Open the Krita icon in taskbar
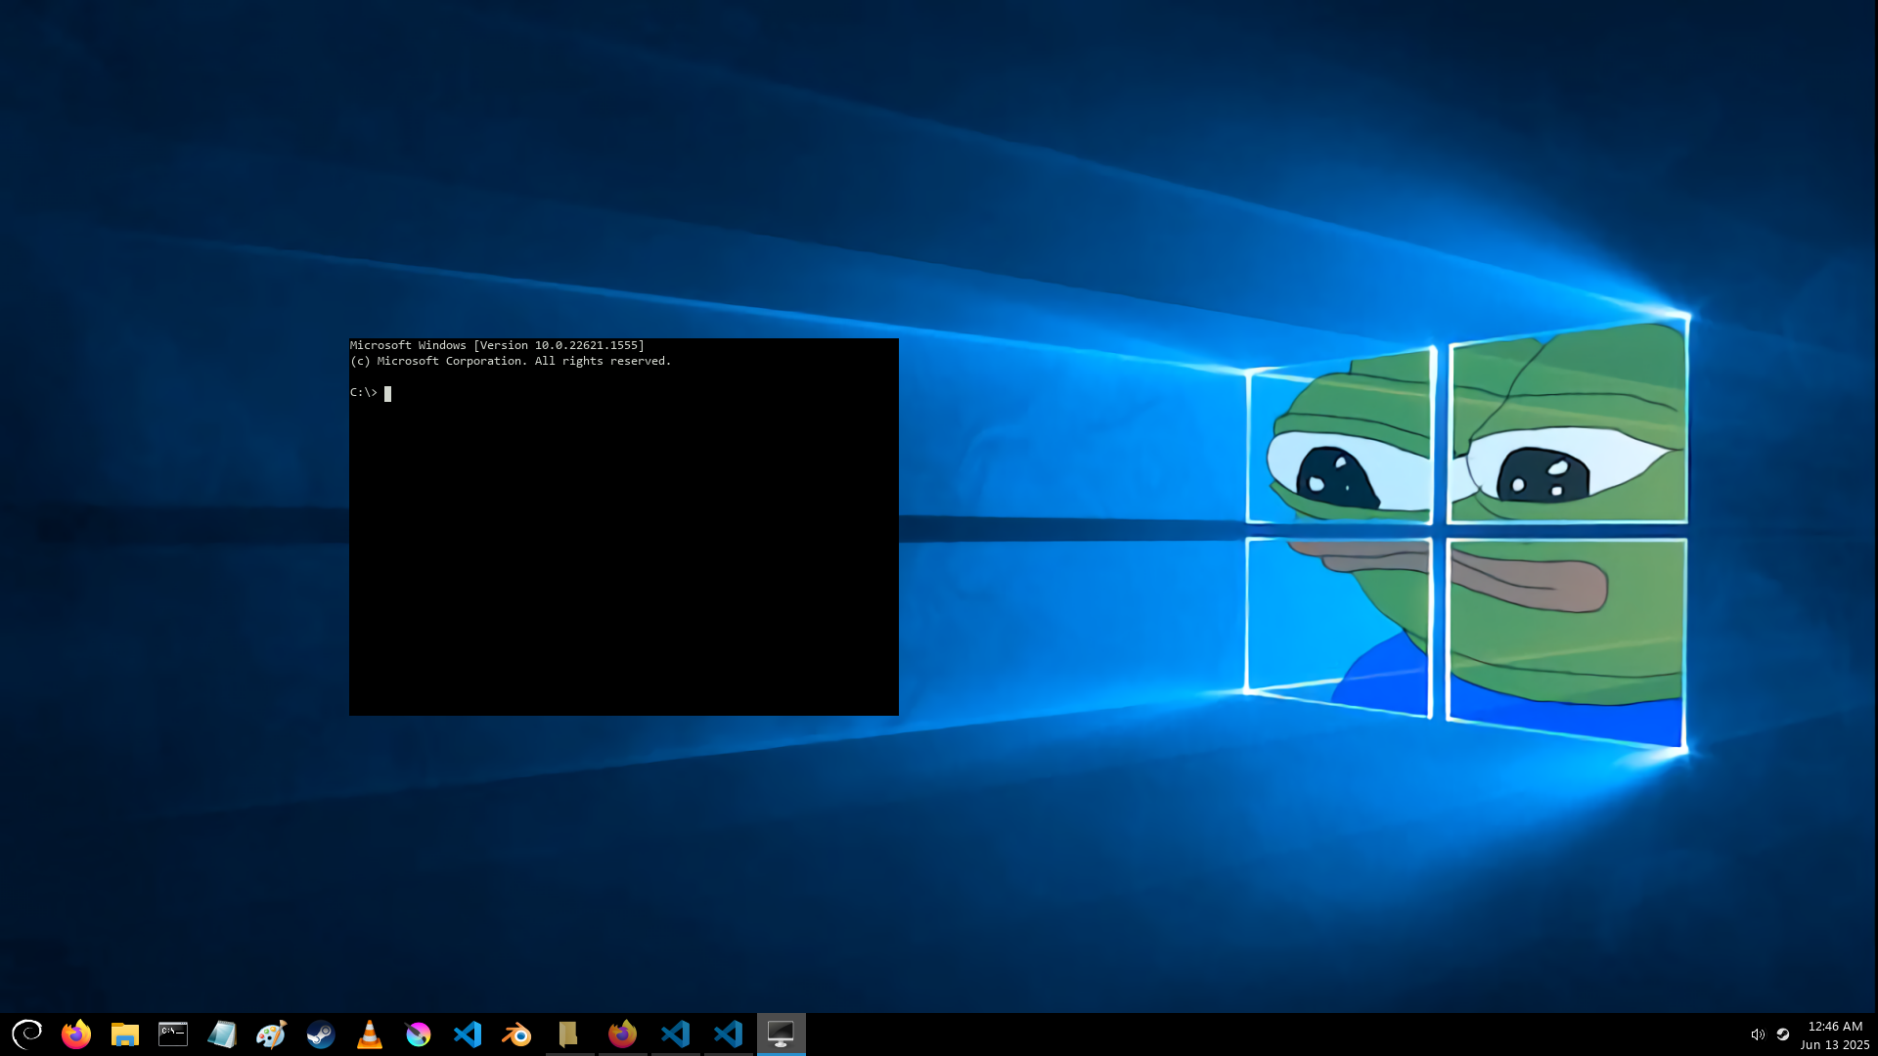The height and width of the screenshot is (1056, 1878). point(418,1034)
